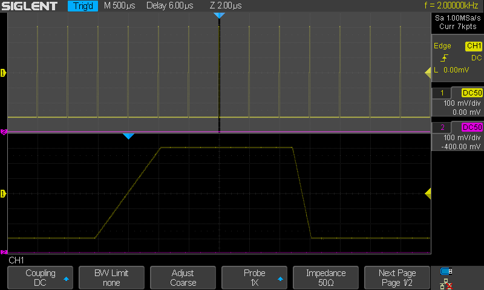Click the CH1 menu title label
This screenshot has height=290, width=484.
[x=16, y=260]
